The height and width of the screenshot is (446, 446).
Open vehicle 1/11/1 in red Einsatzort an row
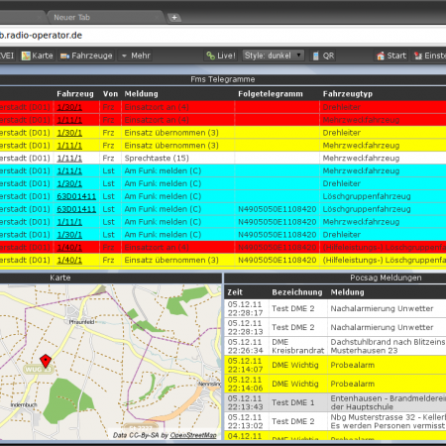[x=69, y=120]
